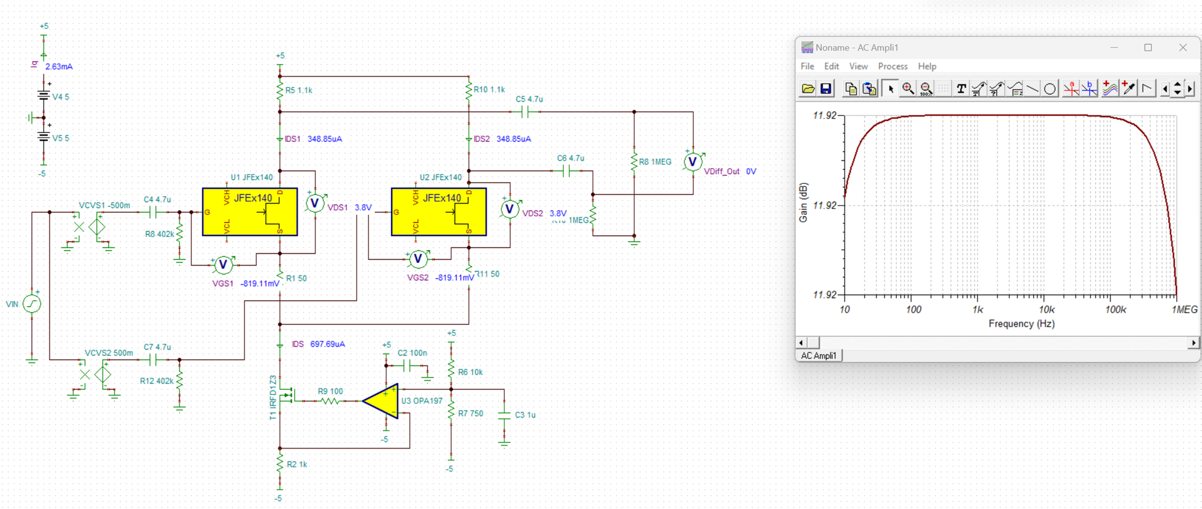This screenshot has width=1202, height=509.
Task: Click the Frequency (Hz) axis title
Action: click(1022, 324)
